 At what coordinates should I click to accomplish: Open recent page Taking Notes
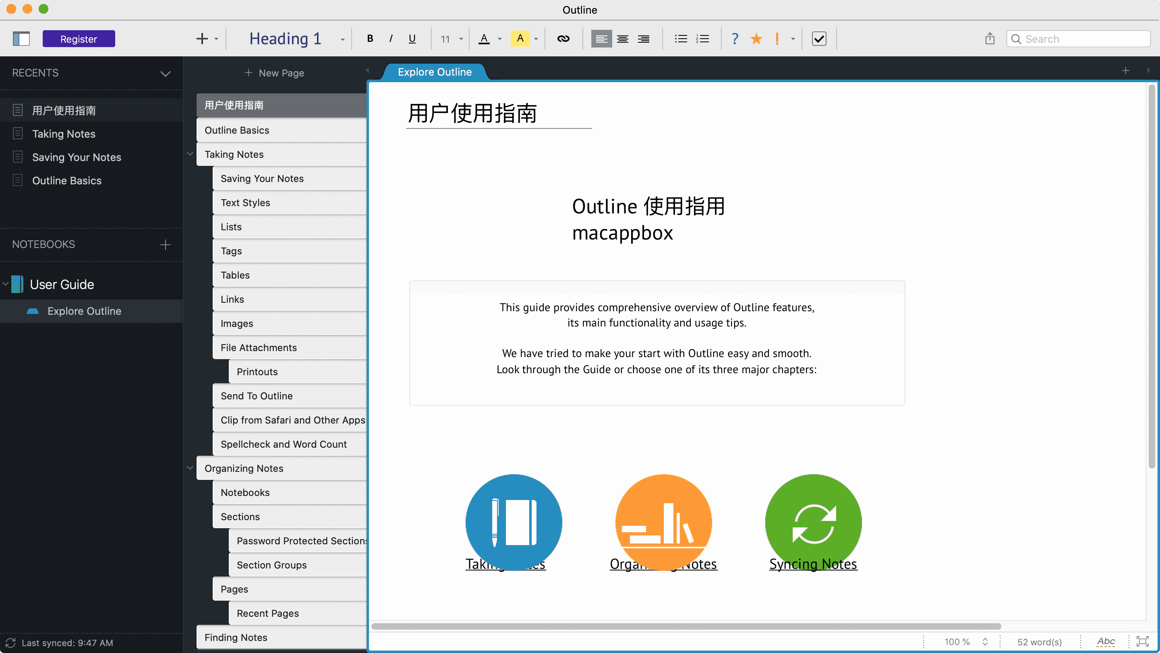(x=91, y=134)
